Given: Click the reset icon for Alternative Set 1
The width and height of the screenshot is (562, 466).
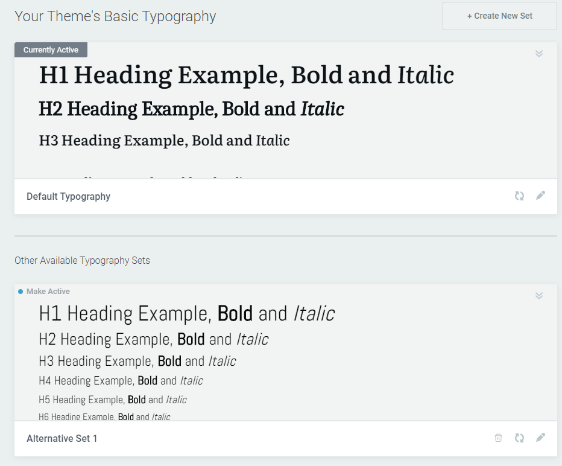Looking at the screenshot, I should coord(519,438).
